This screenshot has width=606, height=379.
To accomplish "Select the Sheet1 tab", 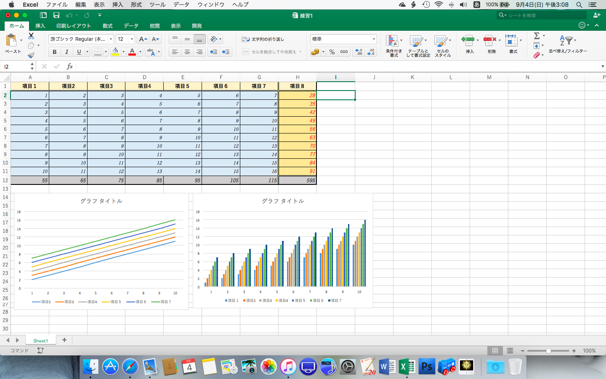I will pos(41,340).
